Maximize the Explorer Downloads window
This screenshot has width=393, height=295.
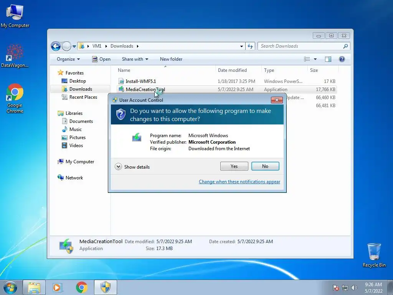tap(331, 36)
